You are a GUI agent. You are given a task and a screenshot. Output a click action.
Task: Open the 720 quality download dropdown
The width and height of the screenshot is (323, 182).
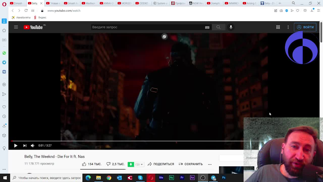coord(139,164)
